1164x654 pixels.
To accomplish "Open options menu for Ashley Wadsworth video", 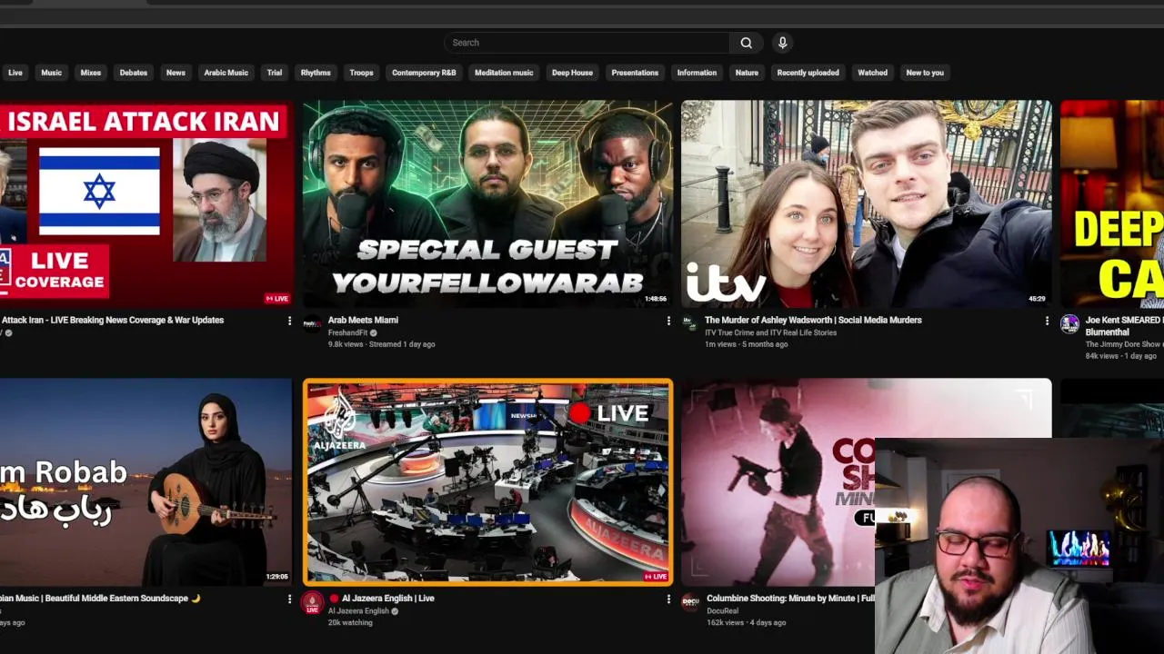I will click(x=1047, y=321).
